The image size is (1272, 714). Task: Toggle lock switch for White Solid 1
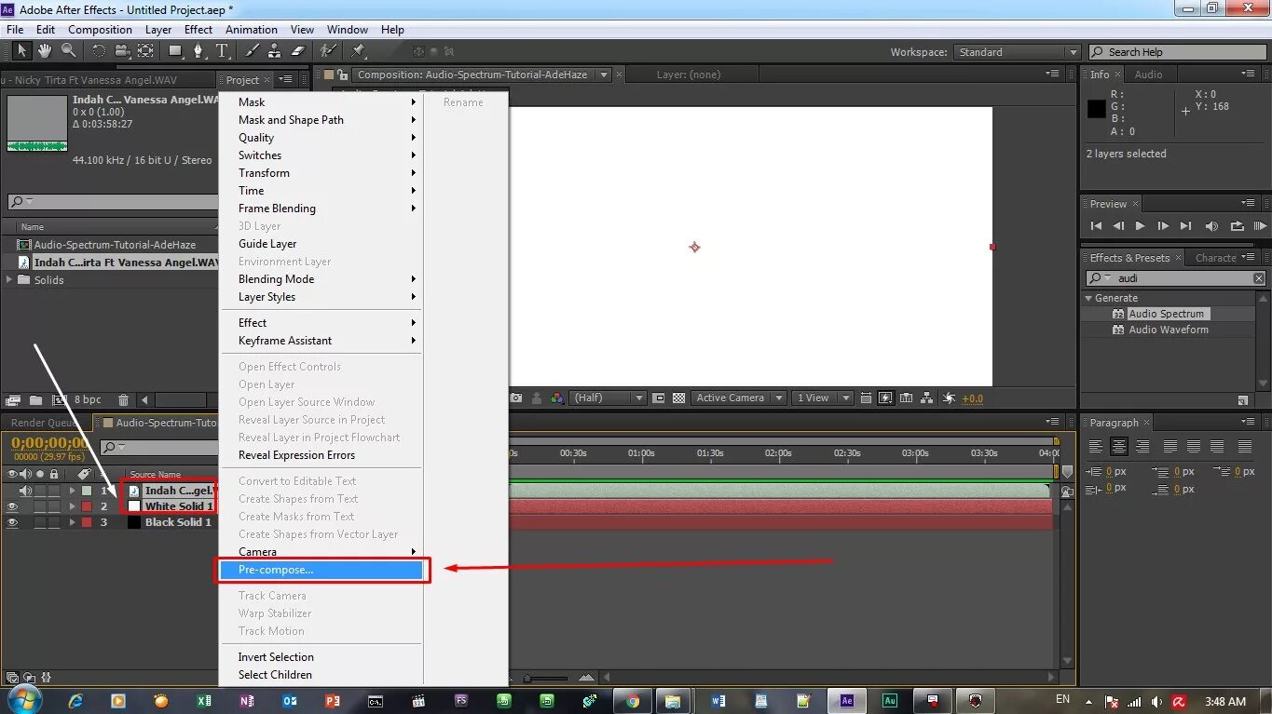coord(54,506)
